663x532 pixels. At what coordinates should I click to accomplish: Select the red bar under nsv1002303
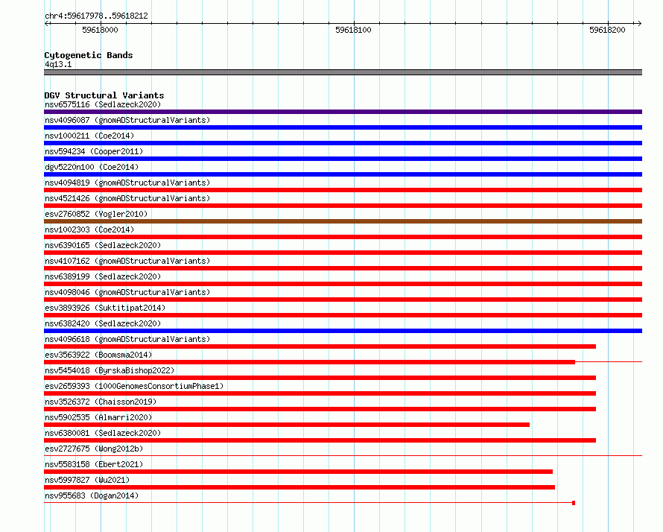tap(343, 237)
